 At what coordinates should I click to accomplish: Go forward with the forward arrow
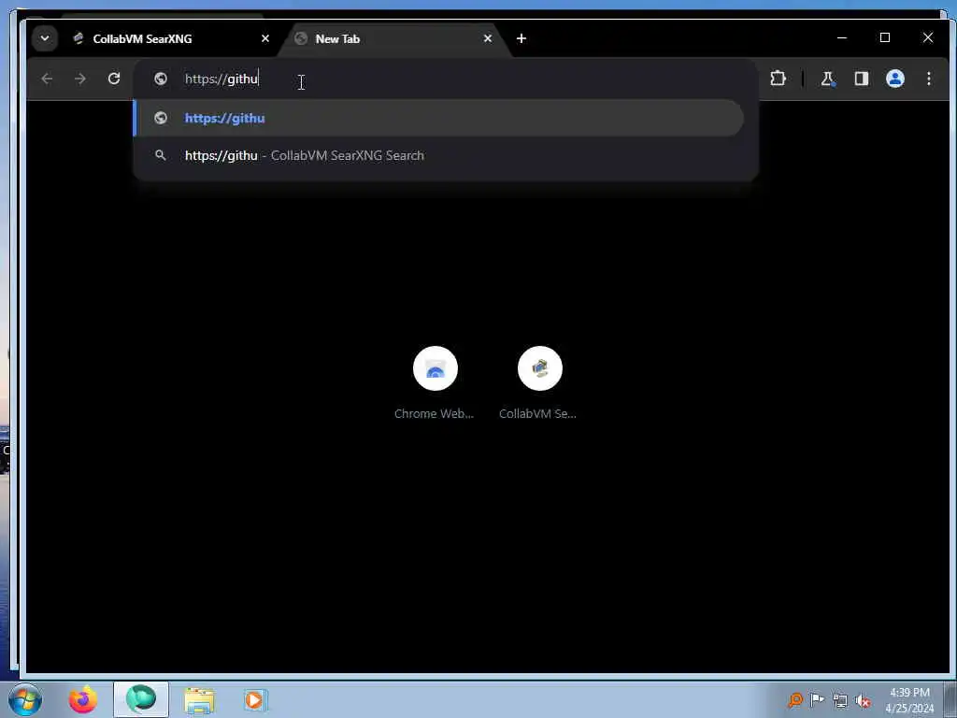coord(80,79)
